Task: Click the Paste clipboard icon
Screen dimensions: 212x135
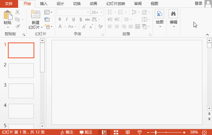Action: coord(8,15)
